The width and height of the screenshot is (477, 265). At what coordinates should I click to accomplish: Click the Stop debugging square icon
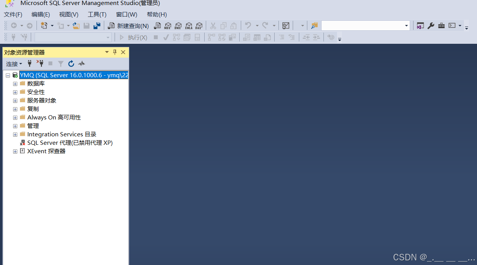pyautogui.click(x=156, y=37)
